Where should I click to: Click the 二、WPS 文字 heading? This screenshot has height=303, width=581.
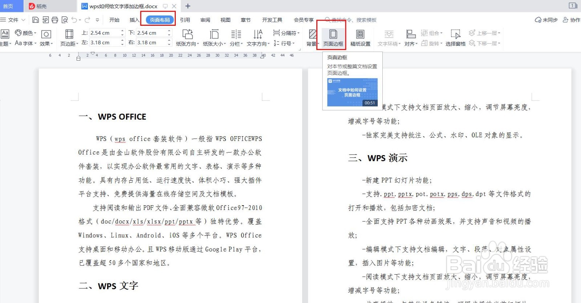109,286
